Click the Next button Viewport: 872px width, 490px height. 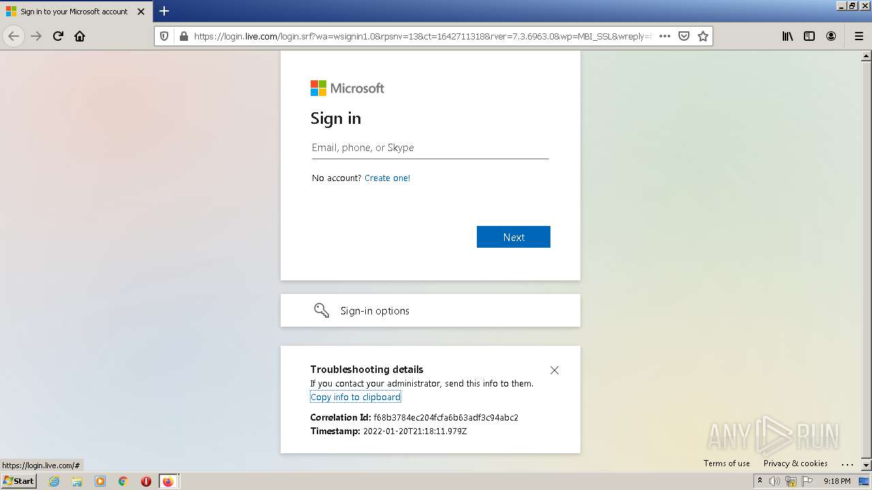coord(514,237)
